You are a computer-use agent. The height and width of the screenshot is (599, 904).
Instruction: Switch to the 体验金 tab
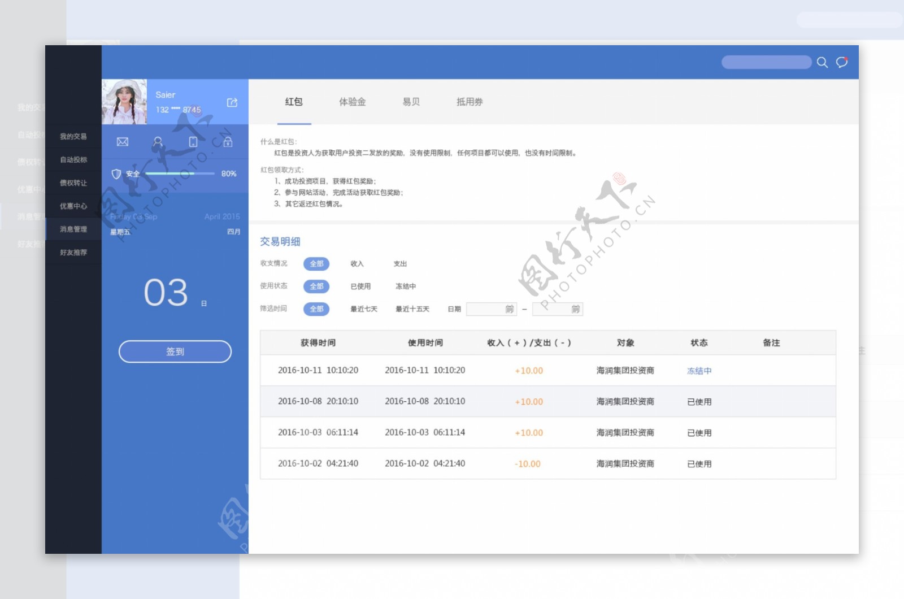coord(353,102)
